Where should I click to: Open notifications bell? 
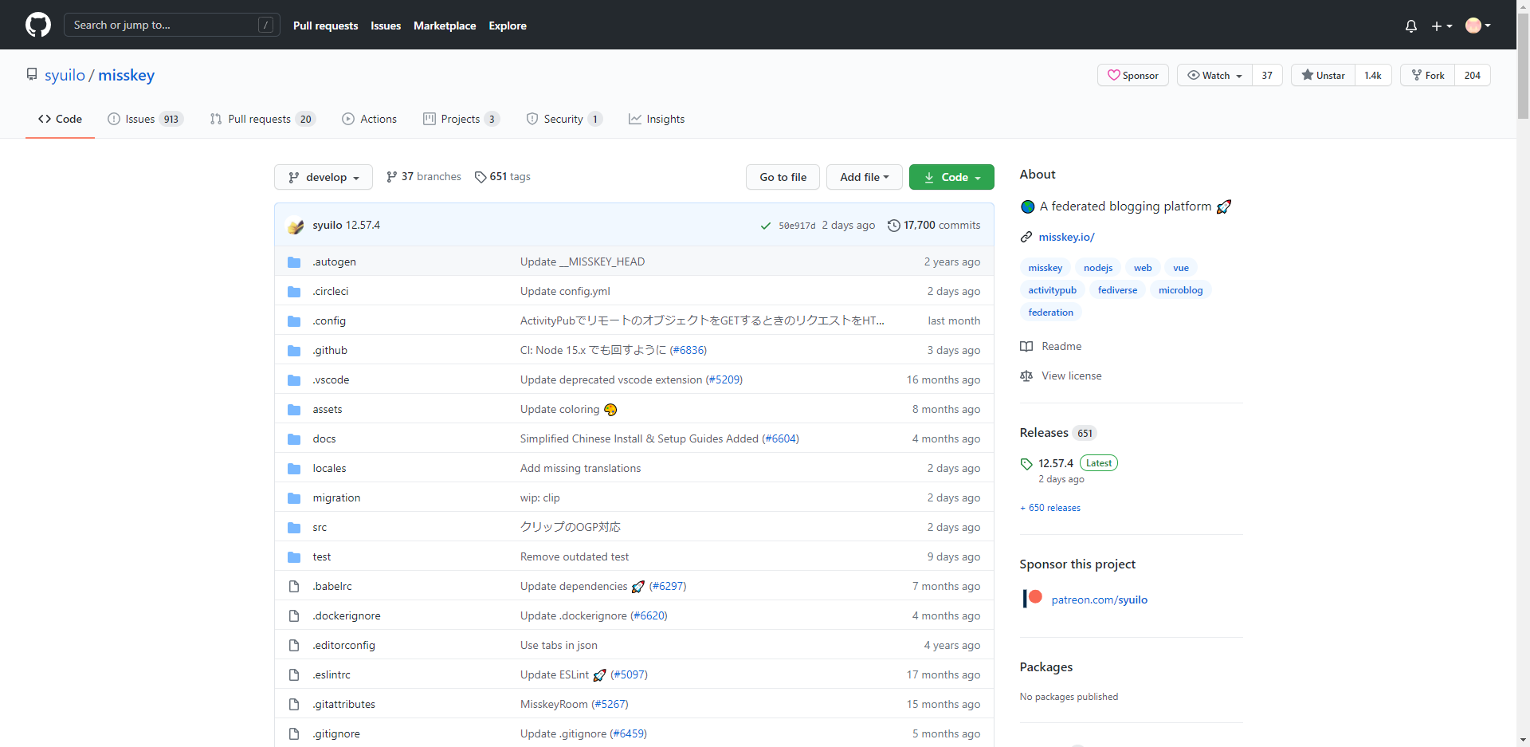(x=1411, y=26)
